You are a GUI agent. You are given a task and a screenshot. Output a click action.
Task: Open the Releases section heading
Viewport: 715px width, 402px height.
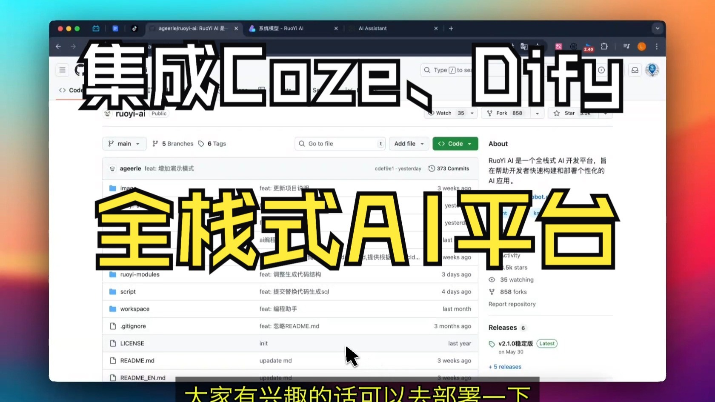(x=503, y=328)
